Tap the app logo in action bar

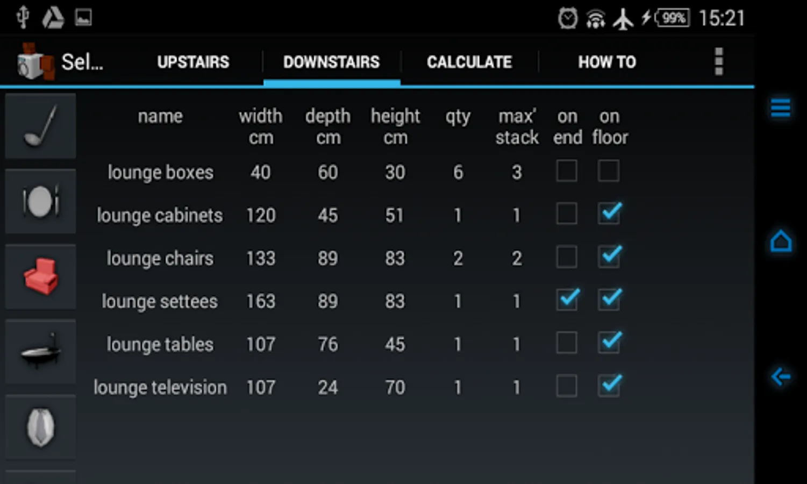pos(35,62)
